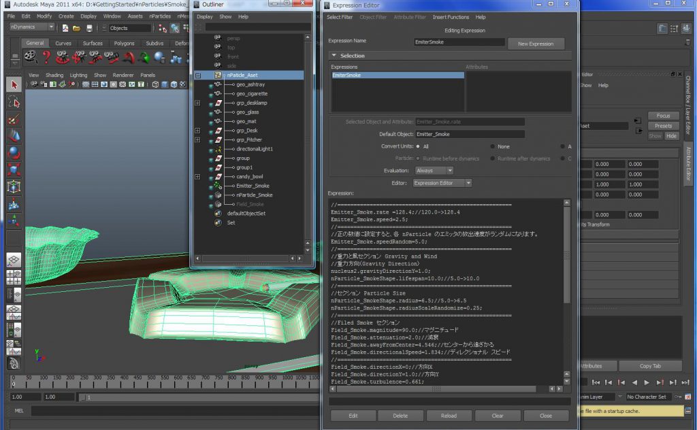This screenshot has height=430, width=697.
Task: Open the nParticles menu in Maya
Action: [x=160, y=16]
